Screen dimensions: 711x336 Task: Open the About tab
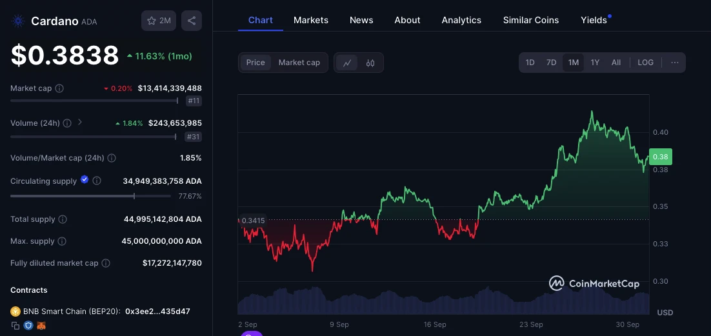tap(407, 21)
